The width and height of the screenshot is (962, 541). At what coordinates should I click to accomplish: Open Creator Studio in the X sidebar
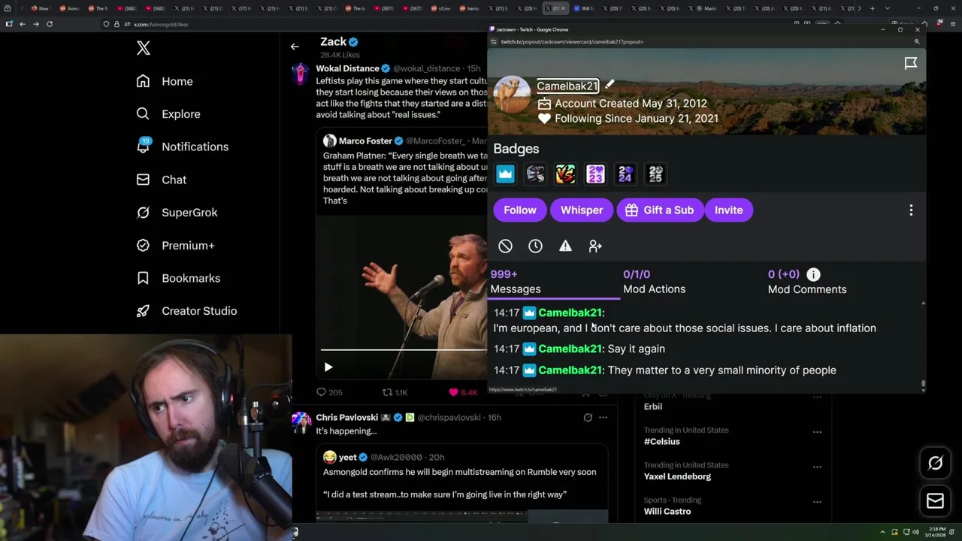(x=186, y=311)
